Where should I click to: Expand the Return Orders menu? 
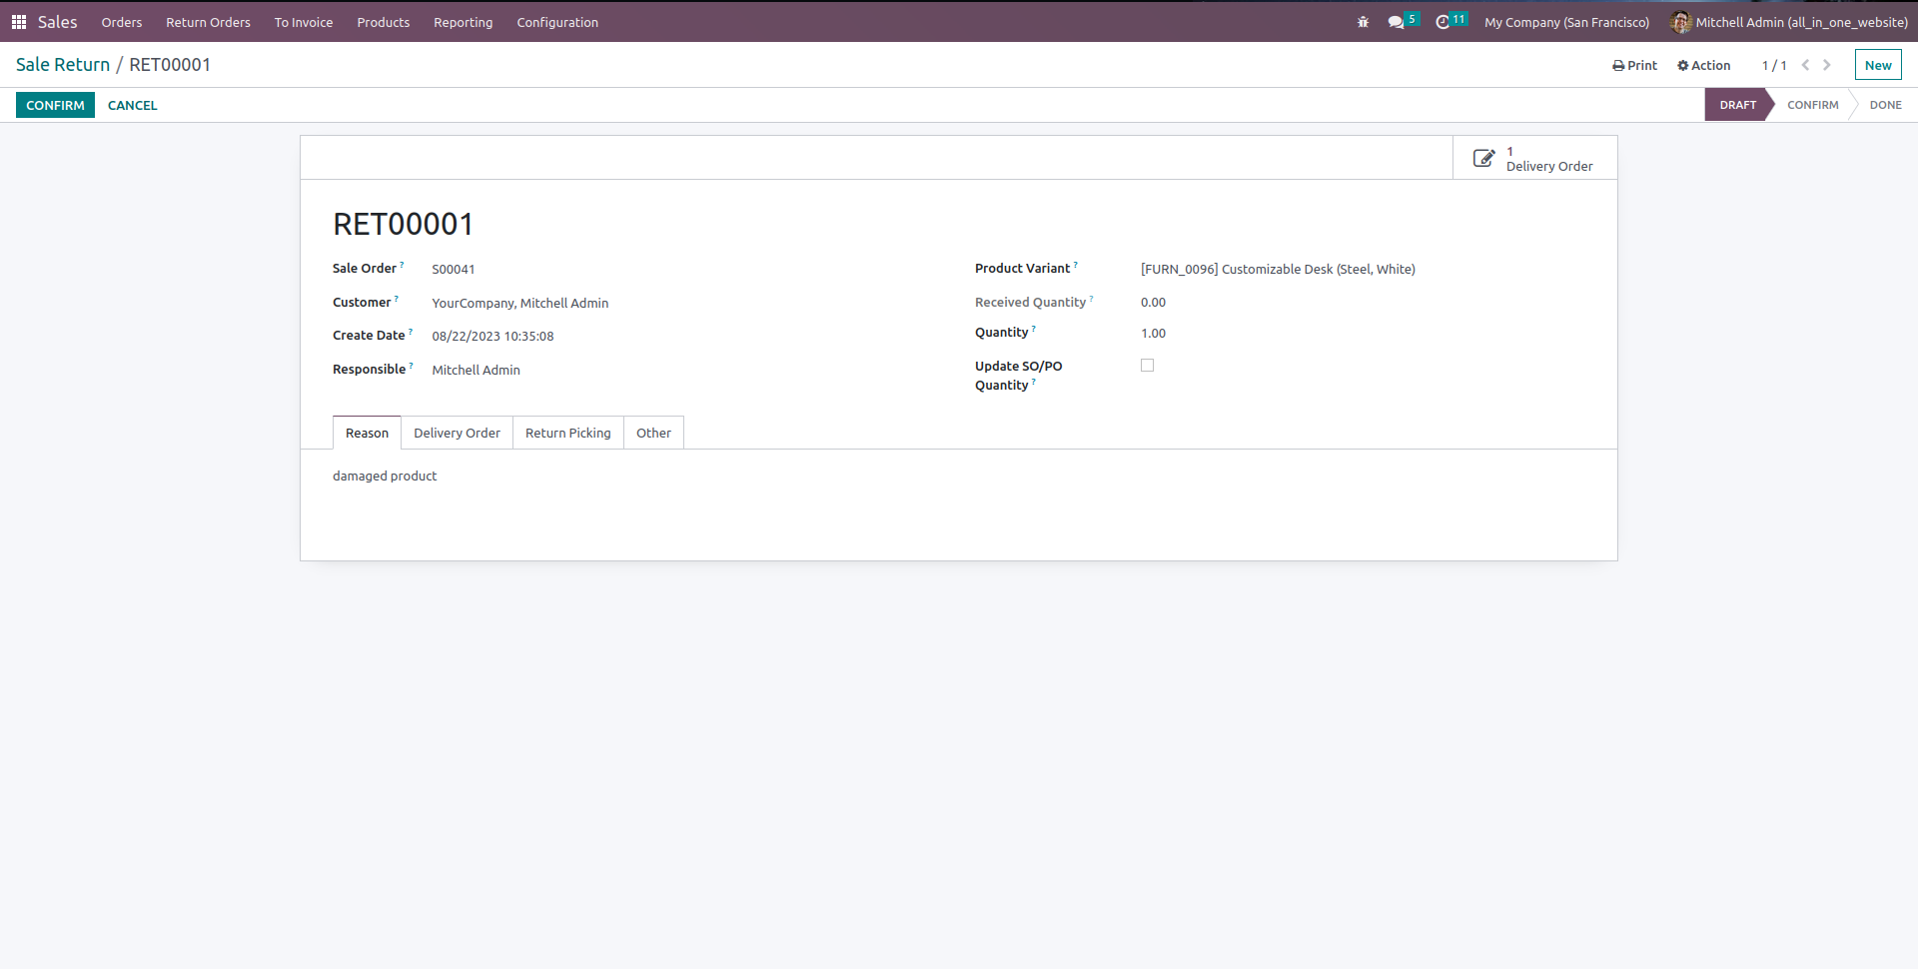point(208,22)
